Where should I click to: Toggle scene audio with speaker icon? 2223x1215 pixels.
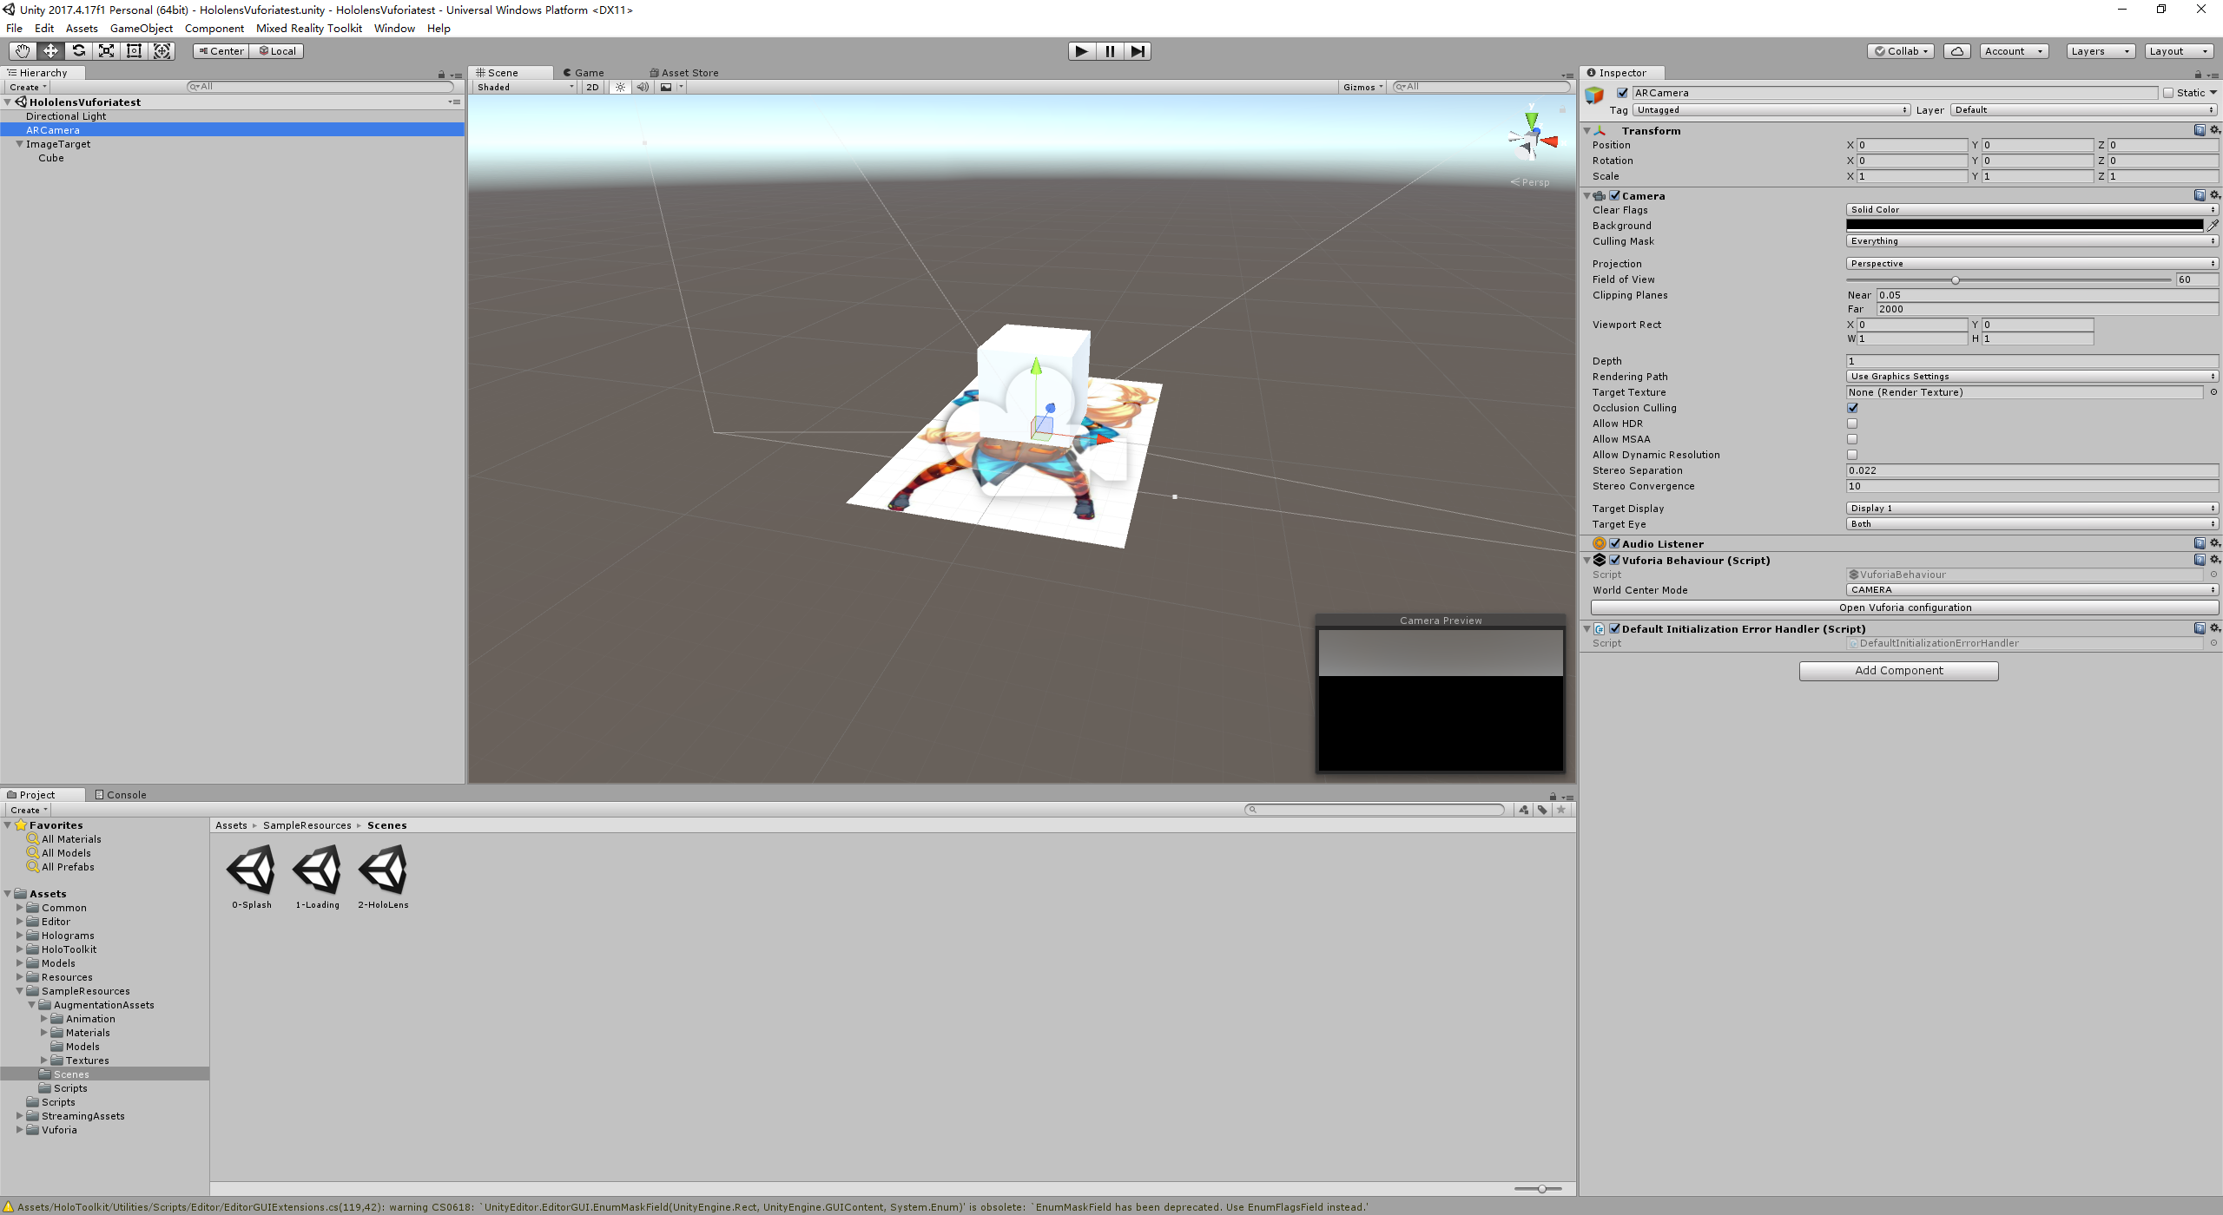point(643,87)
